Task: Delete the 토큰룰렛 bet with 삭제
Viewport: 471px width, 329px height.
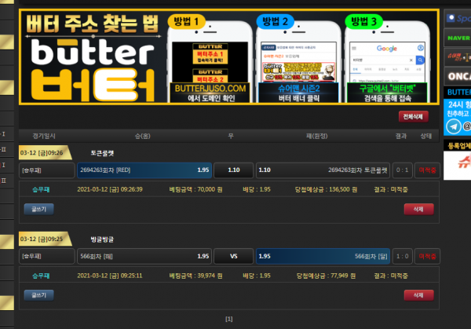Action: [x=418, y=209]
